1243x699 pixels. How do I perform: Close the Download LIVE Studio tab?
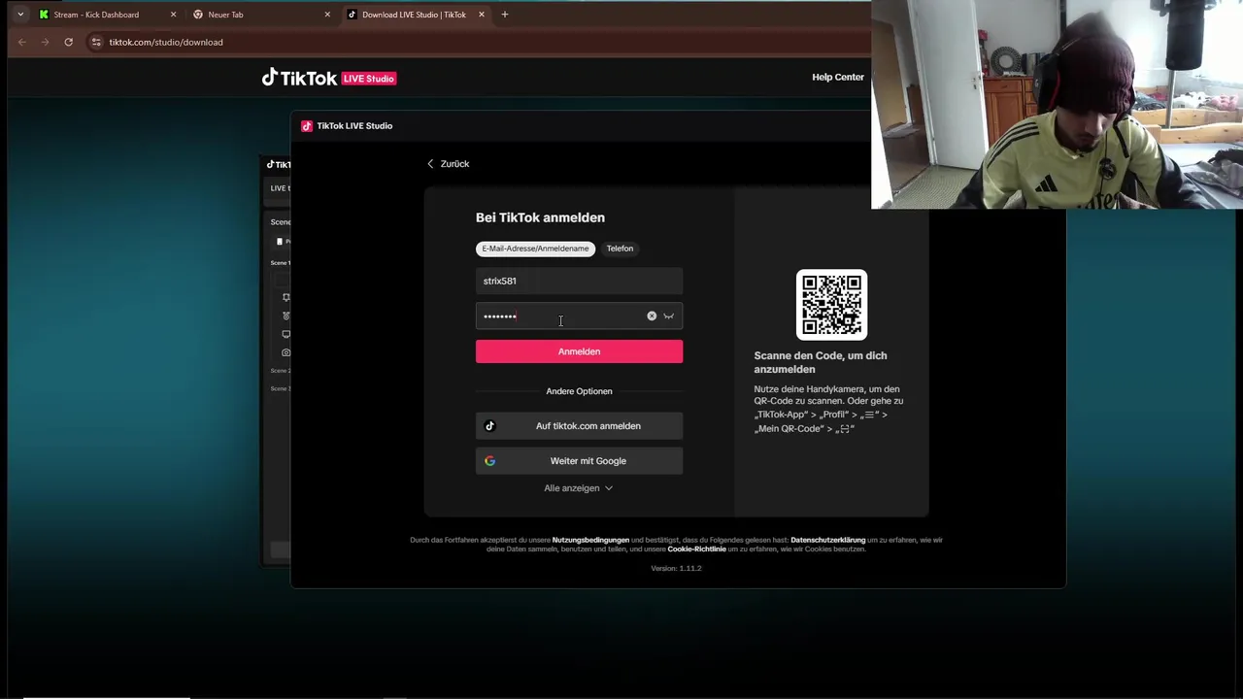482,15
